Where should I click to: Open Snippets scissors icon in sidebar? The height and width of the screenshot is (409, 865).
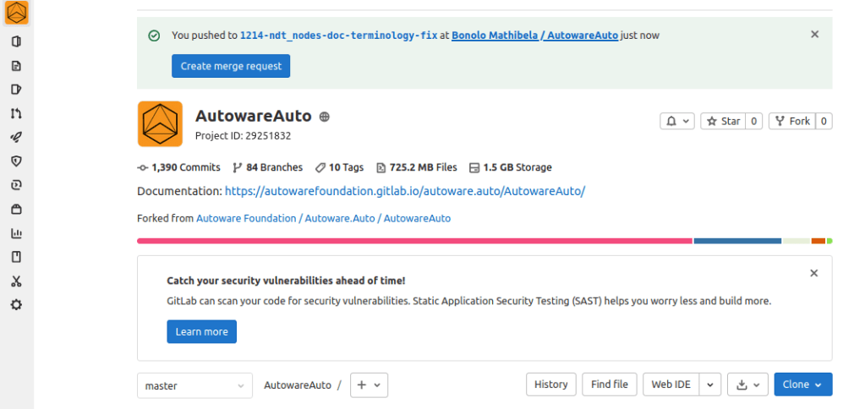tap(16, 281)
